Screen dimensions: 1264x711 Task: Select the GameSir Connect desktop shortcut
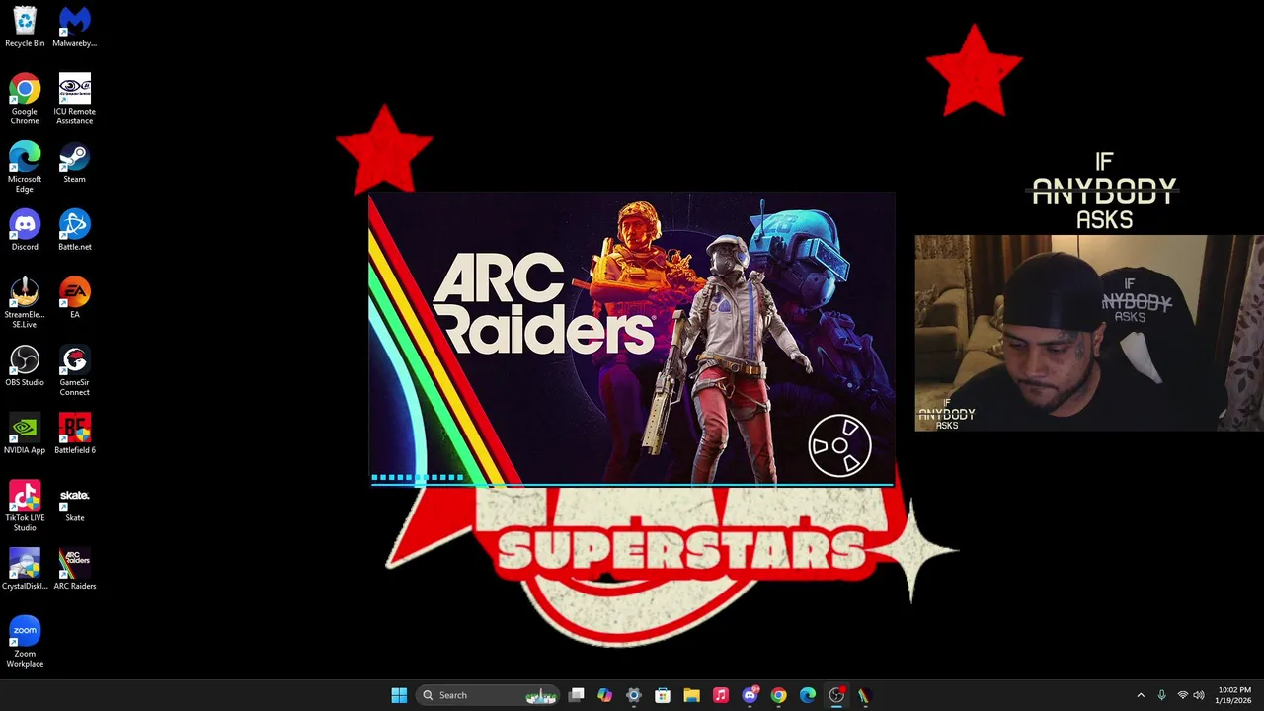pos(74,370)
